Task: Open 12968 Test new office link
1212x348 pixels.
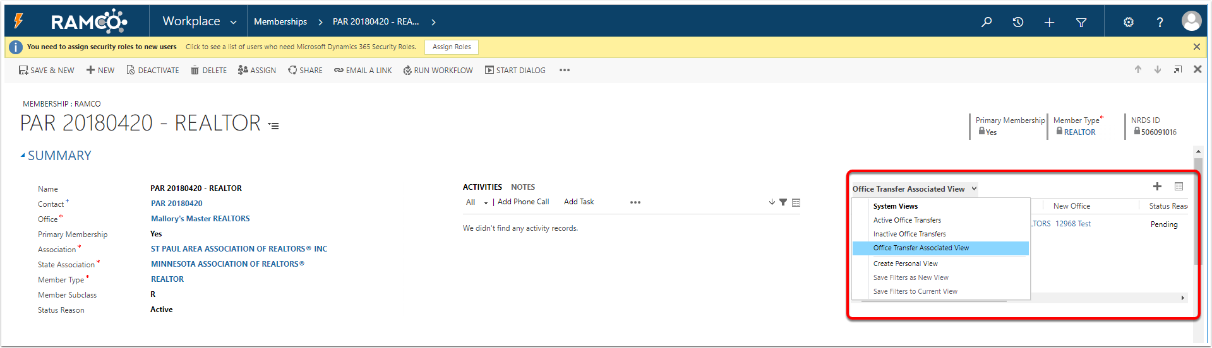Action: (x=1073, y=224)
